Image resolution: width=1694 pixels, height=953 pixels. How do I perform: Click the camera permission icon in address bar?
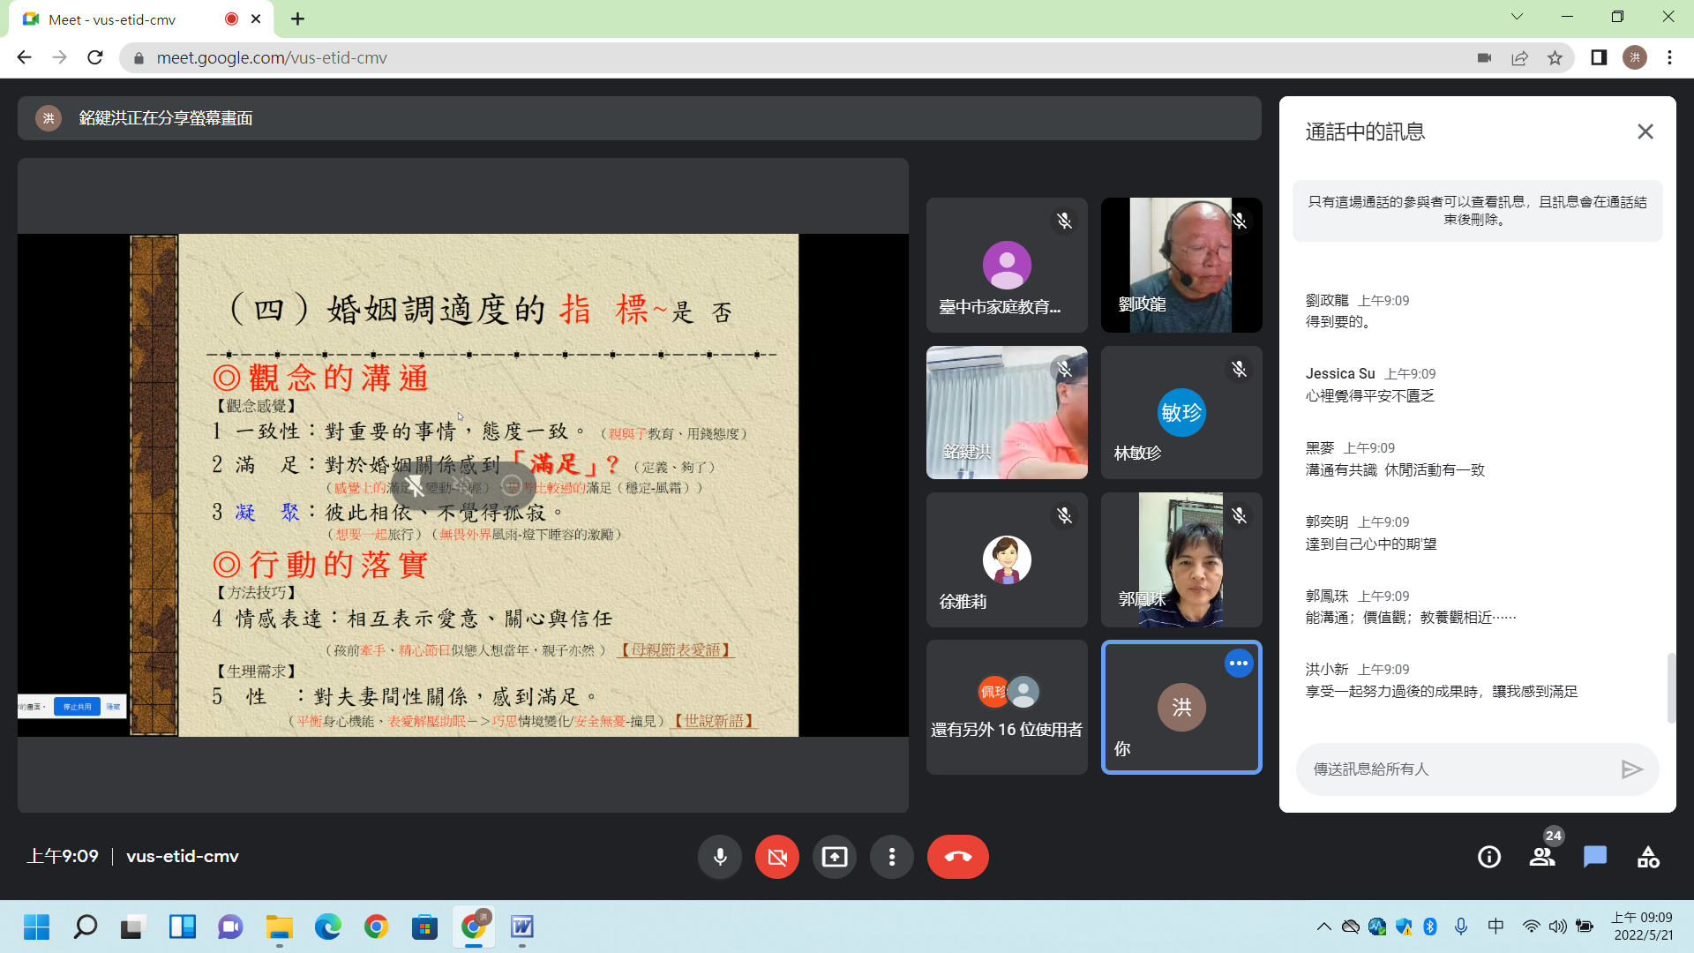(x=1484, y=57)
